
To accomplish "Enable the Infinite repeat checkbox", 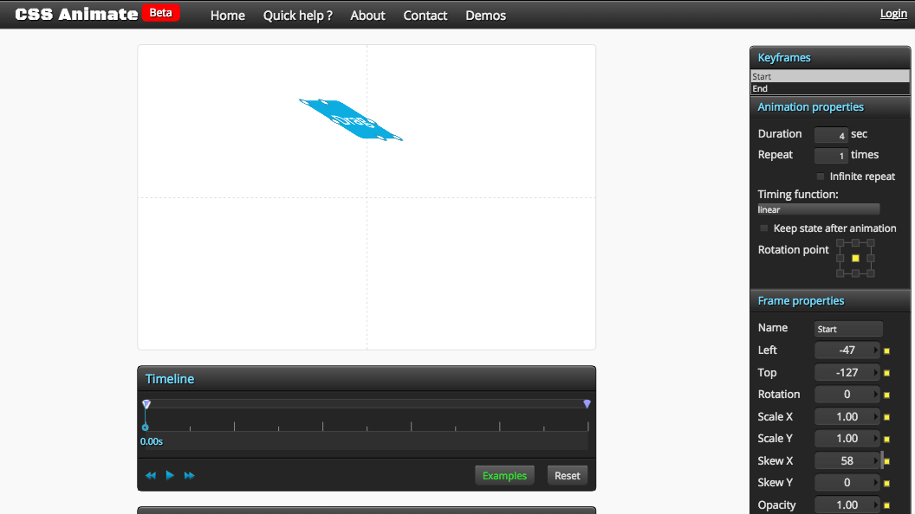I will click(x=821, y=177).
